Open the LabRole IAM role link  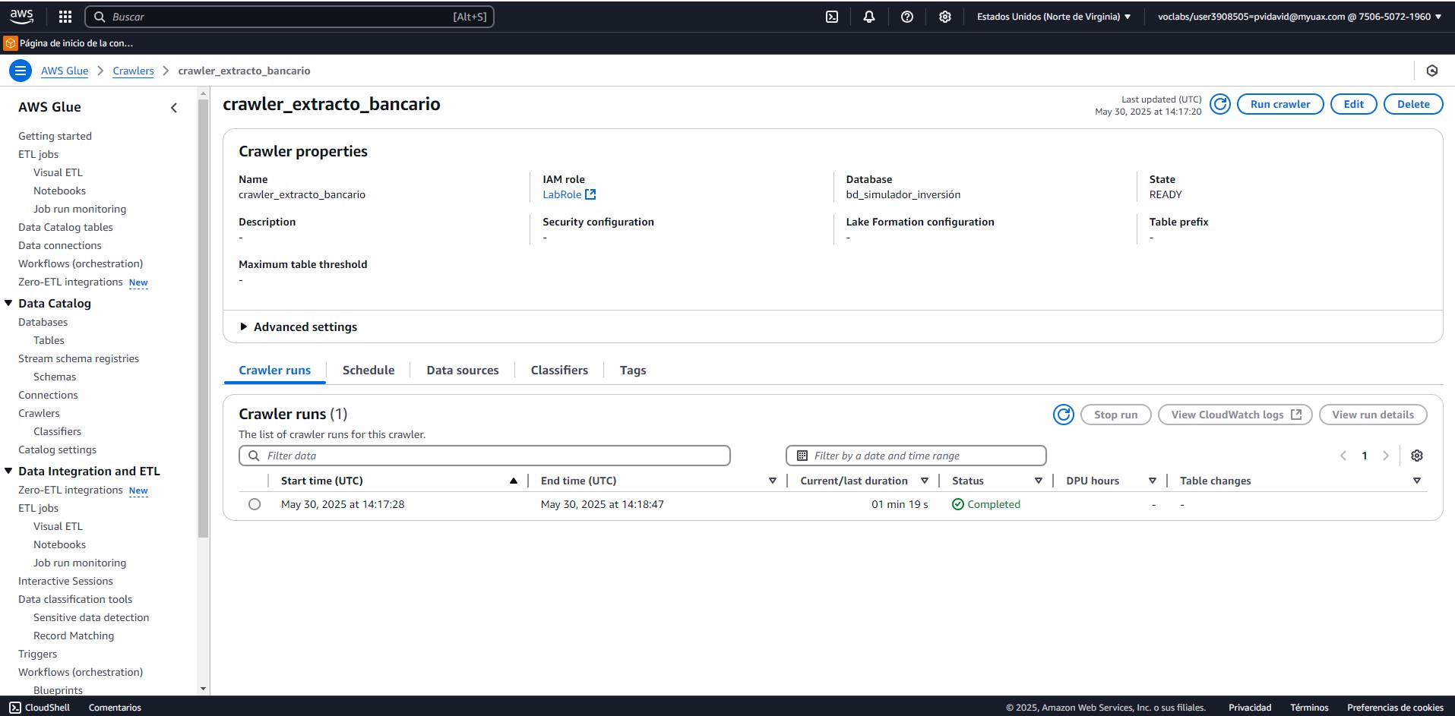click(x=561, y=194)
